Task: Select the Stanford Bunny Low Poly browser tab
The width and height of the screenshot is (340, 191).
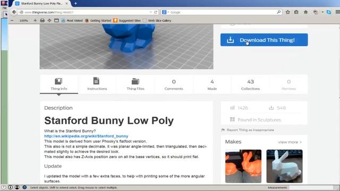Action: (41, 4)
